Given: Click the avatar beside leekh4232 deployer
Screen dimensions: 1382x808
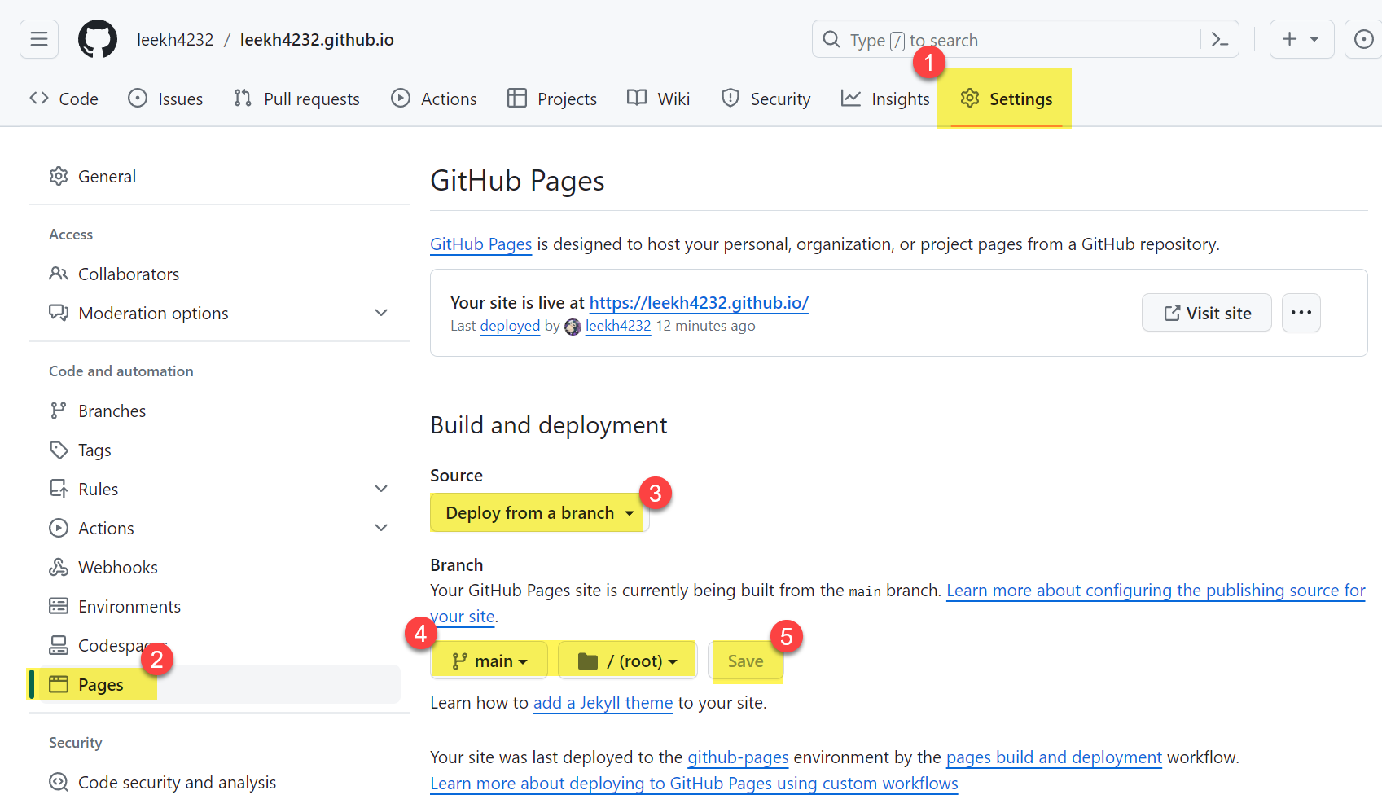Looking at the screenshot, I should (x=573, y=327).
